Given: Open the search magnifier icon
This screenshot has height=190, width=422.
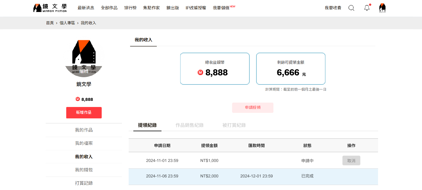Looking at the screenshot, I should (x=351, y=8).
